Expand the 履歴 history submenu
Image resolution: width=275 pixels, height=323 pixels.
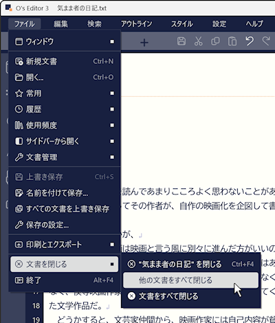[x=65, y=109]
